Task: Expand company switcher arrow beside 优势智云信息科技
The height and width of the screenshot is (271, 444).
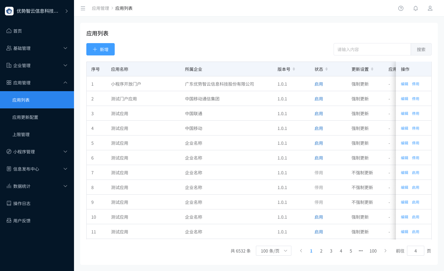Action: (67, 11)
